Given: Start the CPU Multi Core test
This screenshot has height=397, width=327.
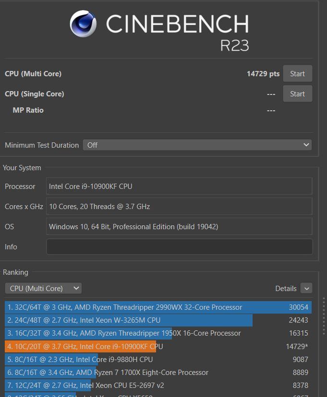Looking at the screenshot, I should click(297, 73).
